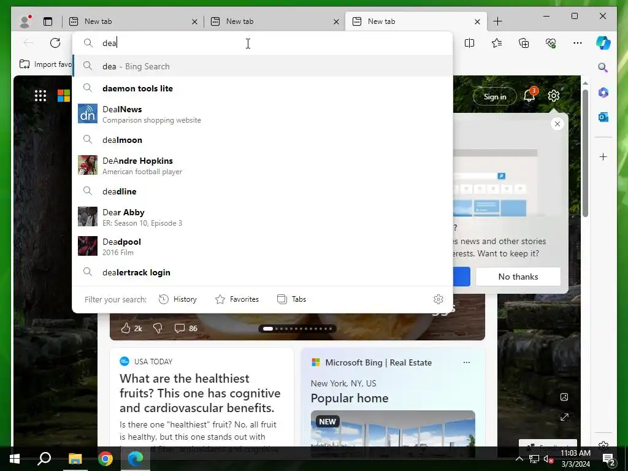Open the Copilot icon

coord(603,43)
